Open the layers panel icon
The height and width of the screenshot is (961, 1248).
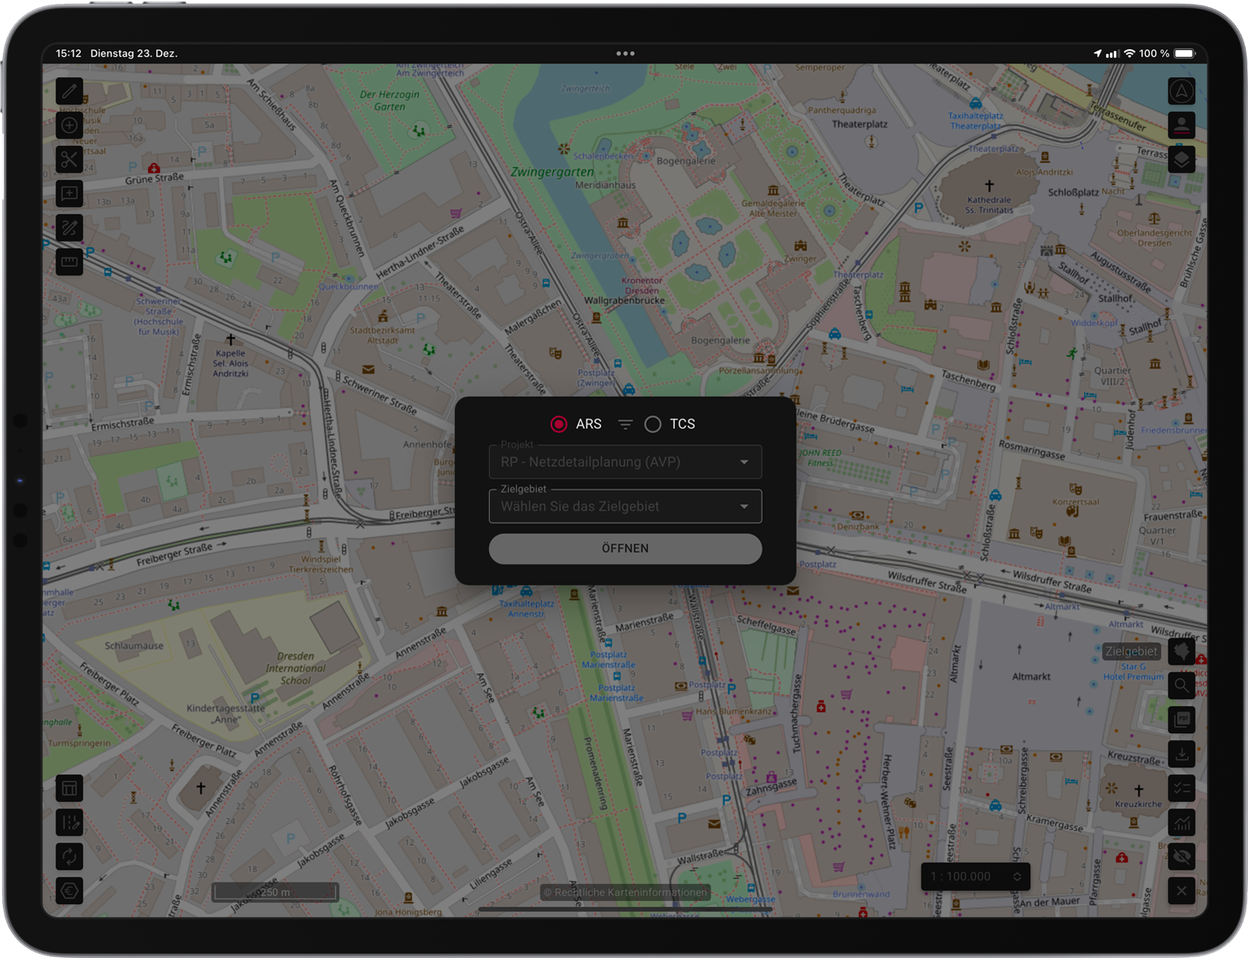click(1182, 159)
